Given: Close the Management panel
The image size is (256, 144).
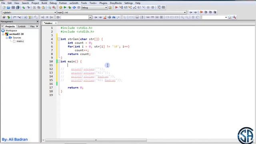Looking at the screenshot, I should click(38, 22).
